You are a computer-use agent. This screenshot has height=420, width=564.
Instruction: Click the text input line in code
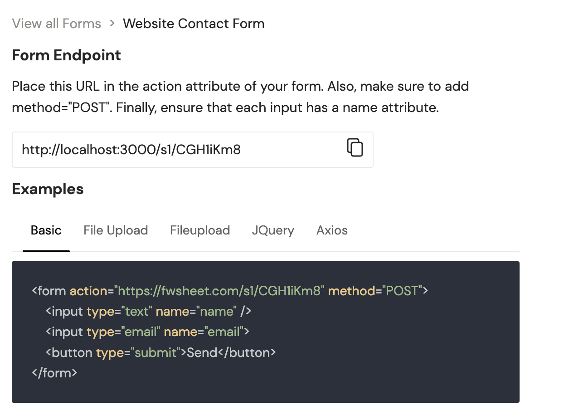point(148,312)
